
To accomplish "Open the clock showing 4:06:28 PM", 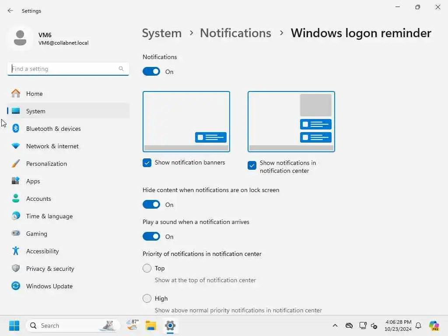I will [x=398, y=325].
